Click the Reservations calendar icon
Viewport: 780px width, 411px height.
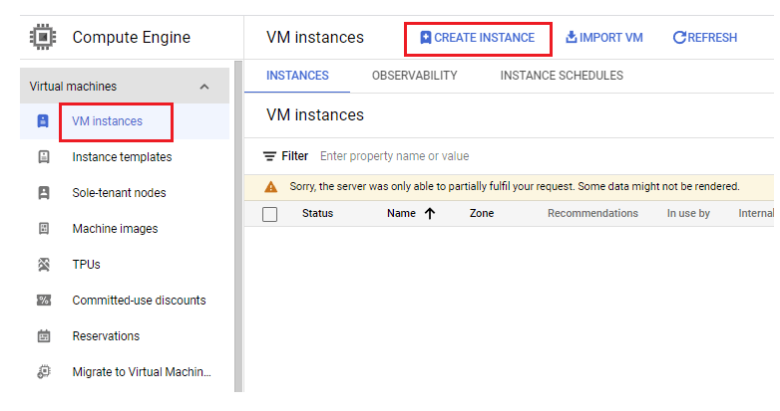click(44, 336)
